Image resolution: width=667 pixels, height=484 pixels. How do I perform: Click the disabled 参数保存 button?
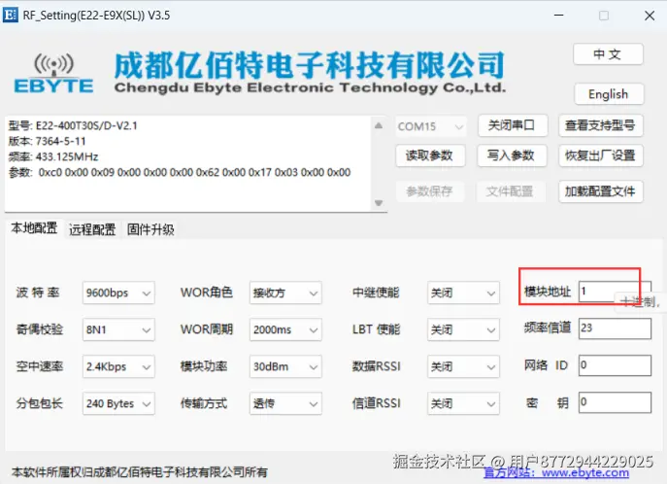click(x=430, y=191)
